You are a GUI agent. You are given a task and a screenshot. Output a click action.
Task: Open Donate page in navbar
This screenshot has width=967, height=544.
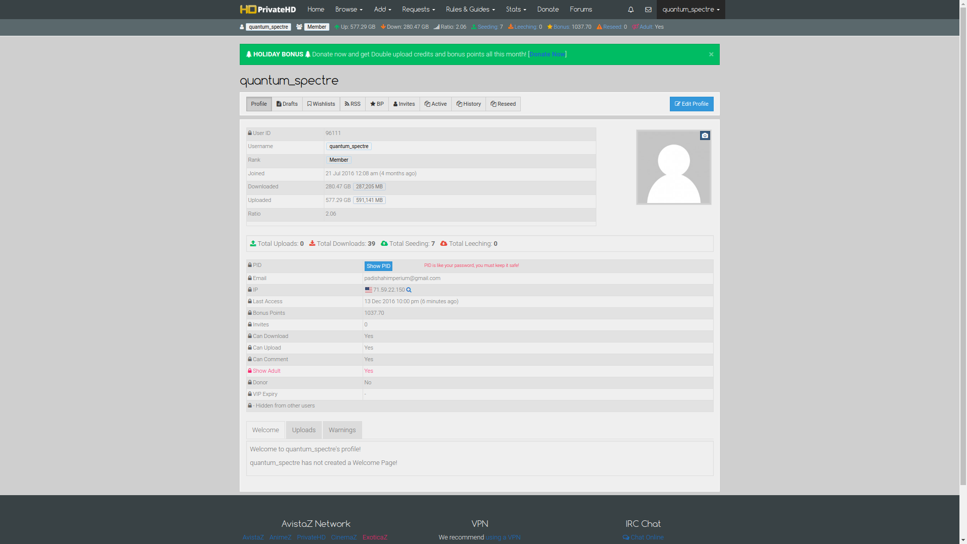(x=547, y=10)
